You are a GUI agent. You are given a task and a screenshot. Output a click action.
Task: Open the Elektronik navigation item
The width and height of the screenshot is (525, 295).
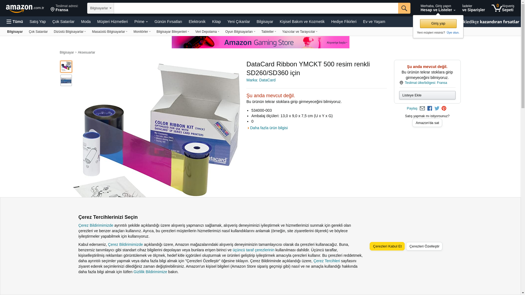pos(197,22)
